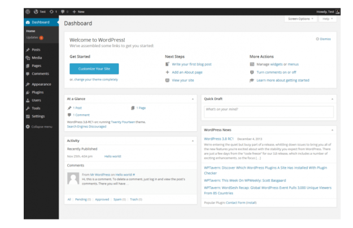Click Search Engines Discouraged link

[x=86, y=127]
